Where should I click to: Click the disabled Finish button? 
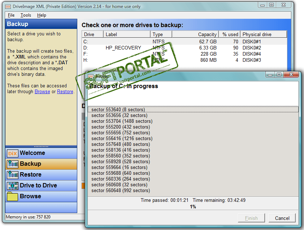[251, 218]
